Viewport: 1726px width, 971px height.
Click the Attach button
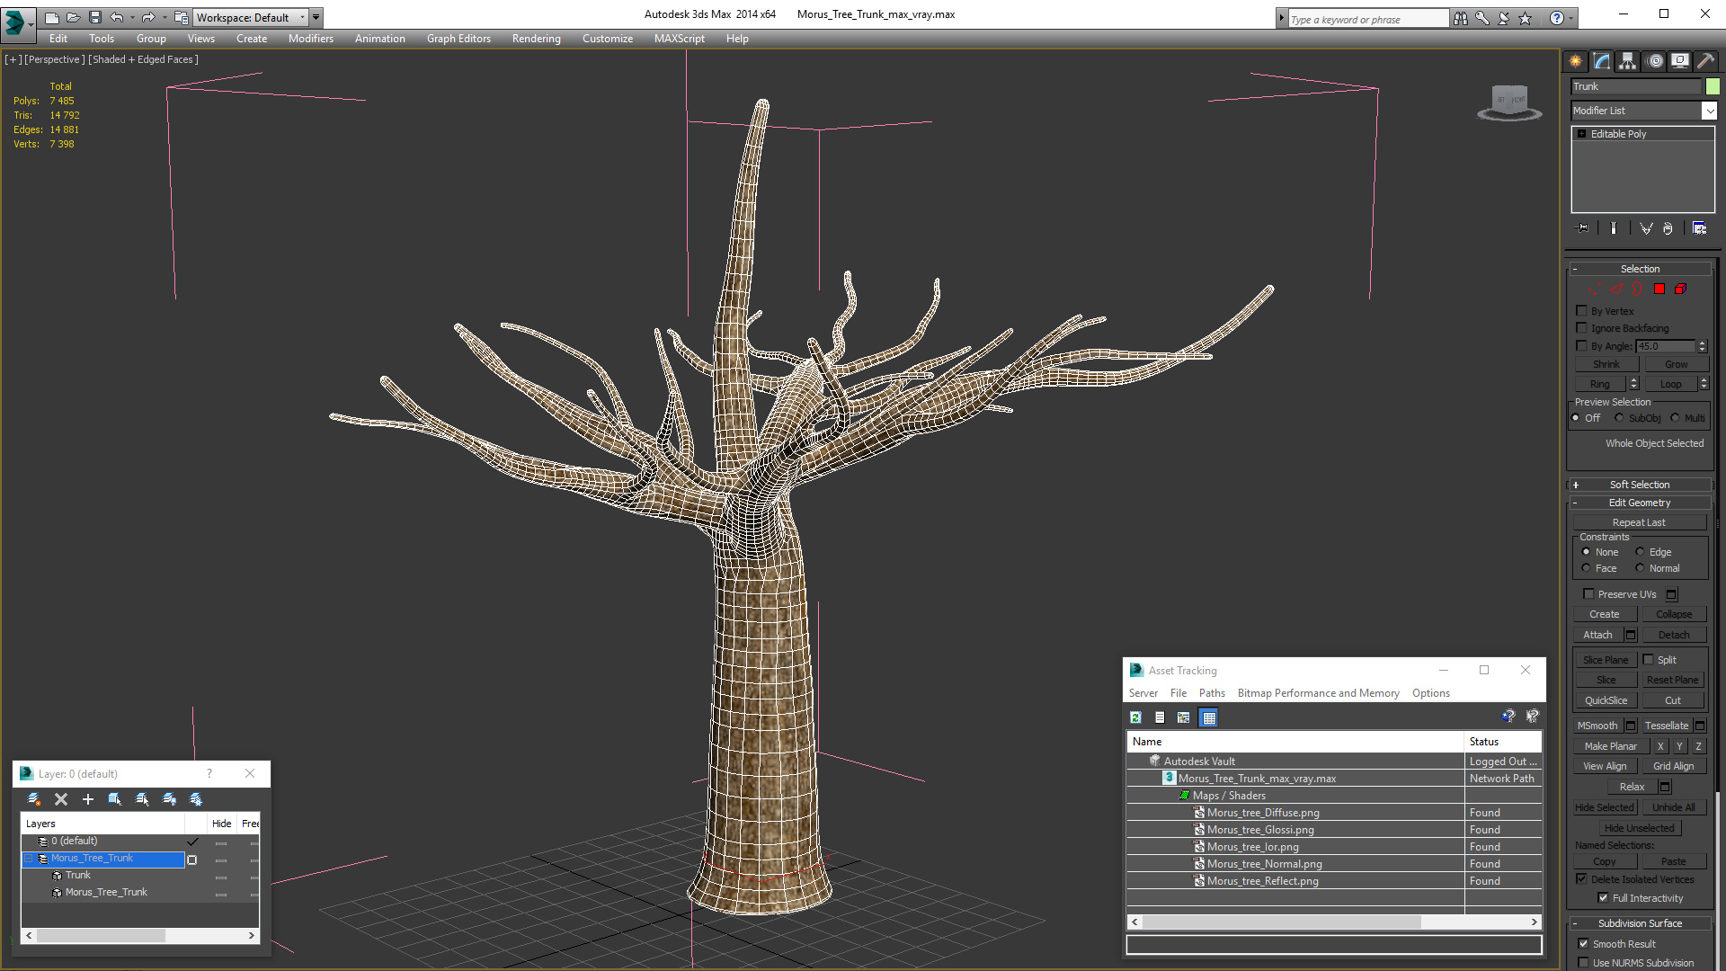1597,635
